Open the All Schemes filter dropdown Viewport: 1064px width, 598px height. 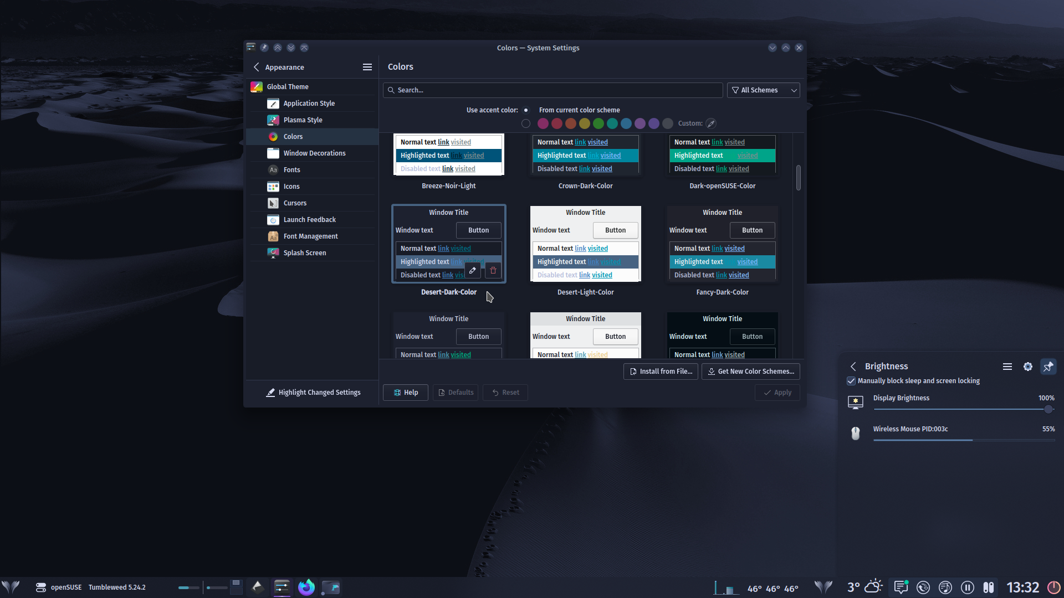[x=763, y=90]
